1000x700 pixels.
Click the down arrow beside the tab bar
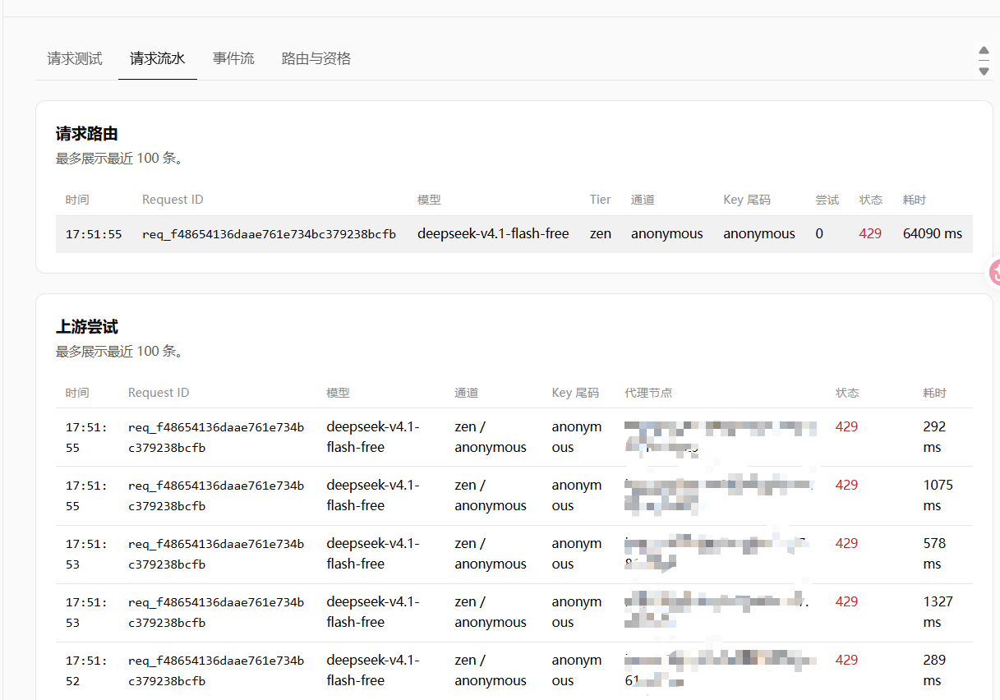point(984,71)
